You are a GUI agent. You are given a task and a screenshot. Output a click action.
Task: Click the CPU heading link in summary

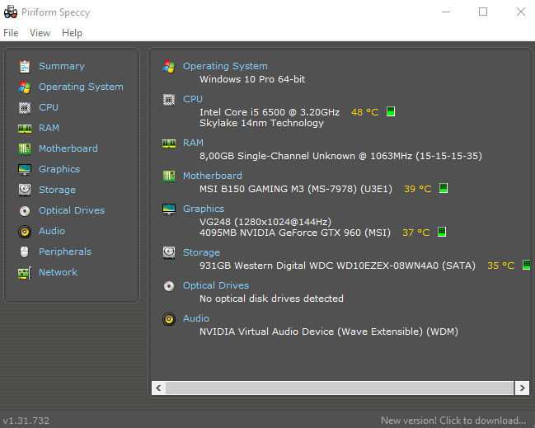click(193, 99)
